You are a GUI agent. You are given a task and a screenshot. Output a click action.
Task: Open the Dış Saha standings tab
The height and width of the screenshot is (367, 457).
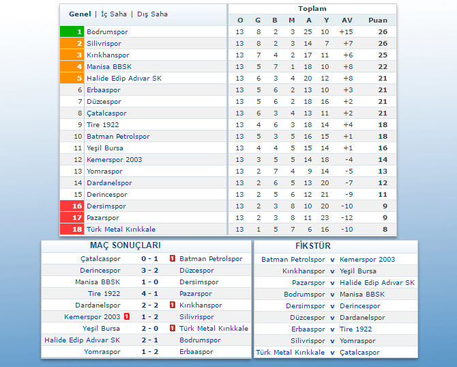[151, 14]
